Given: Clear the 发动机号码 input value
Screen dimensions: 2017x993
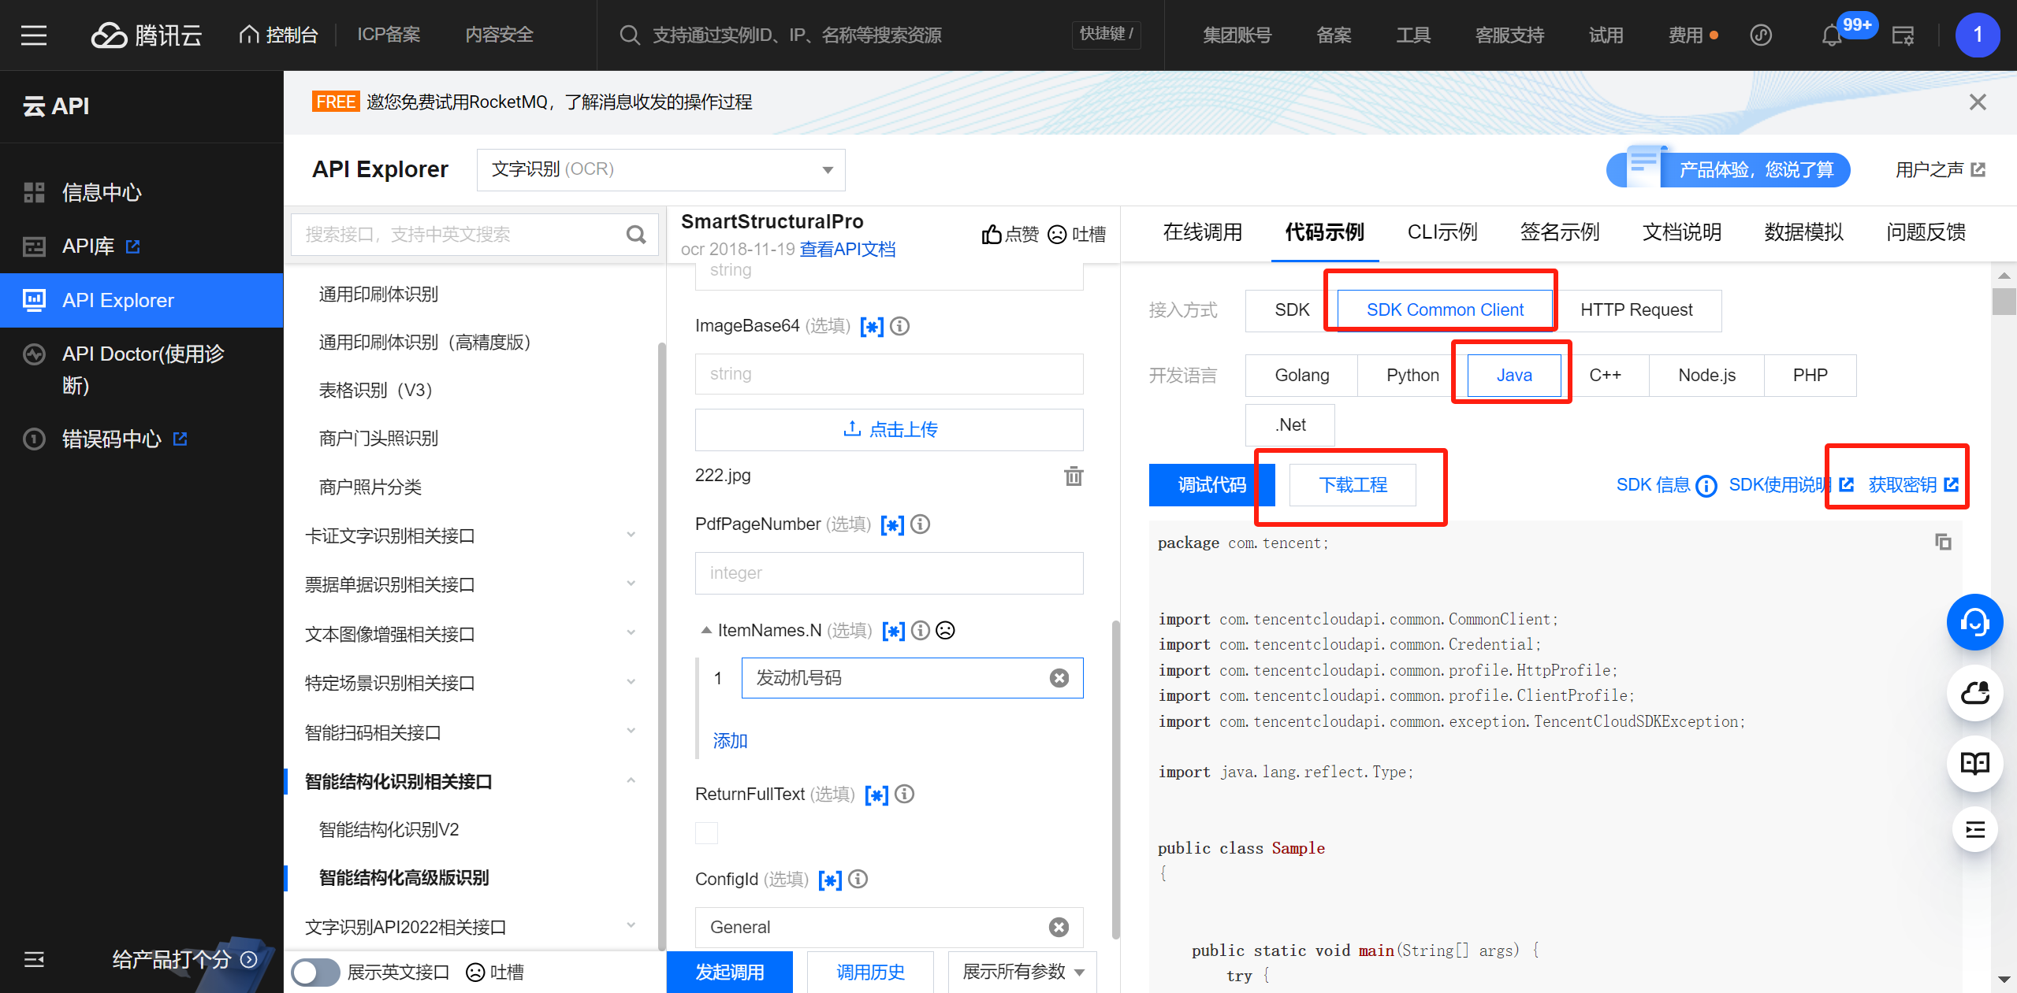Looking at the screenshot, I should click(1059, 678).
